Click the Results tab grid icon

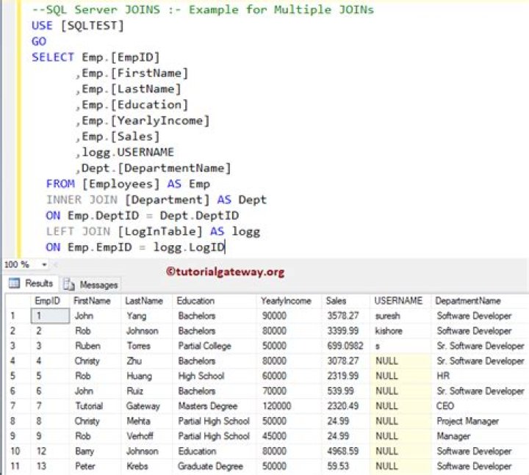point(15,283)
